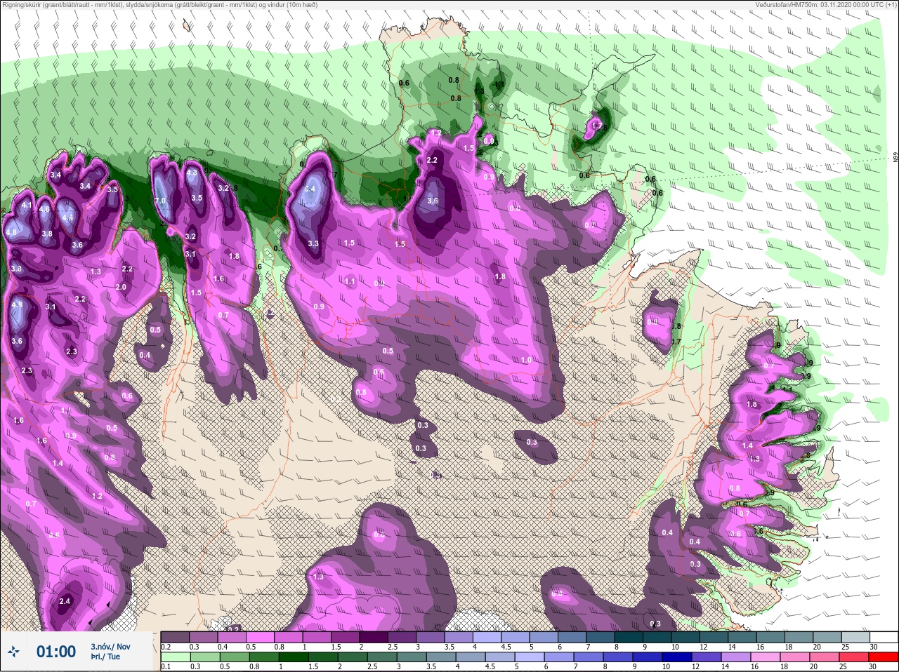Image resolution: width=899 pixels, height=672 pixels.
Task: Click the 3.nóv./Nov date label
Action: click(110, 647)
